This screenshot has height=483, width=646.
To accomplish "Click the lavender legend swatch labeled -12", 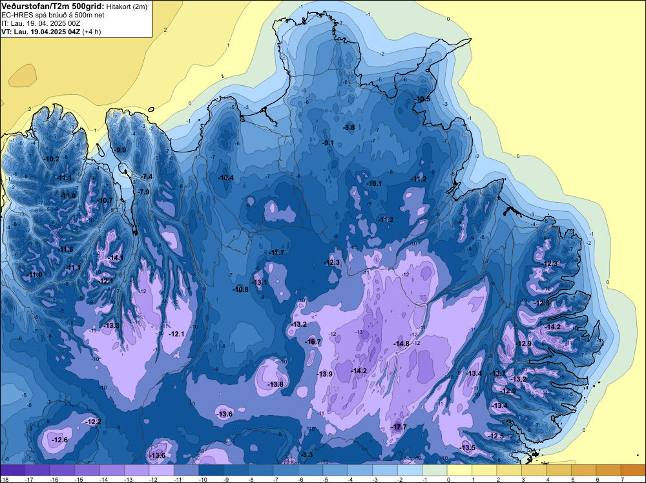I will [x=161, y=470].
